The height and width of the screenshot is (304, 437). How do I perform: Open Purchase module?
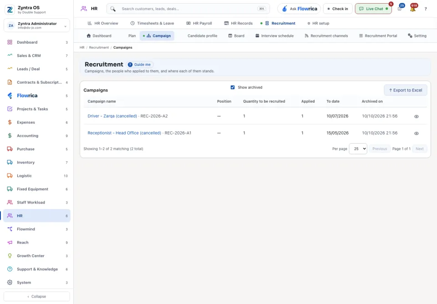[x=37, y=149]
